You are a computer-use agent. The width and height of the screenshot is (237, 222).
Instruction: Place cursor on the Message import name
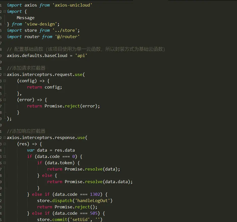(25, 18)
